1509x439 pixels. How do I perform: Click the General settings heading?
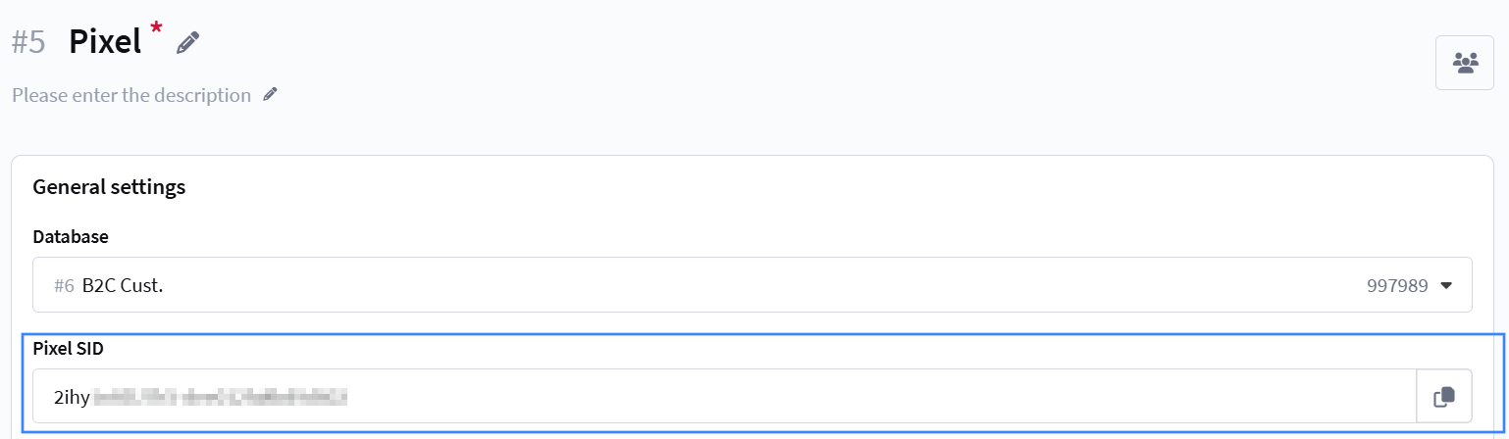109,186
